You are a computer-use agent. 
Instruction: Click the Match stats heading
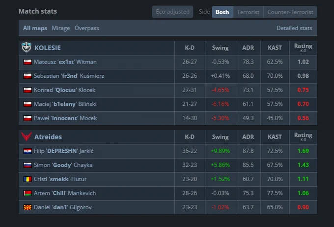point(38,11)
